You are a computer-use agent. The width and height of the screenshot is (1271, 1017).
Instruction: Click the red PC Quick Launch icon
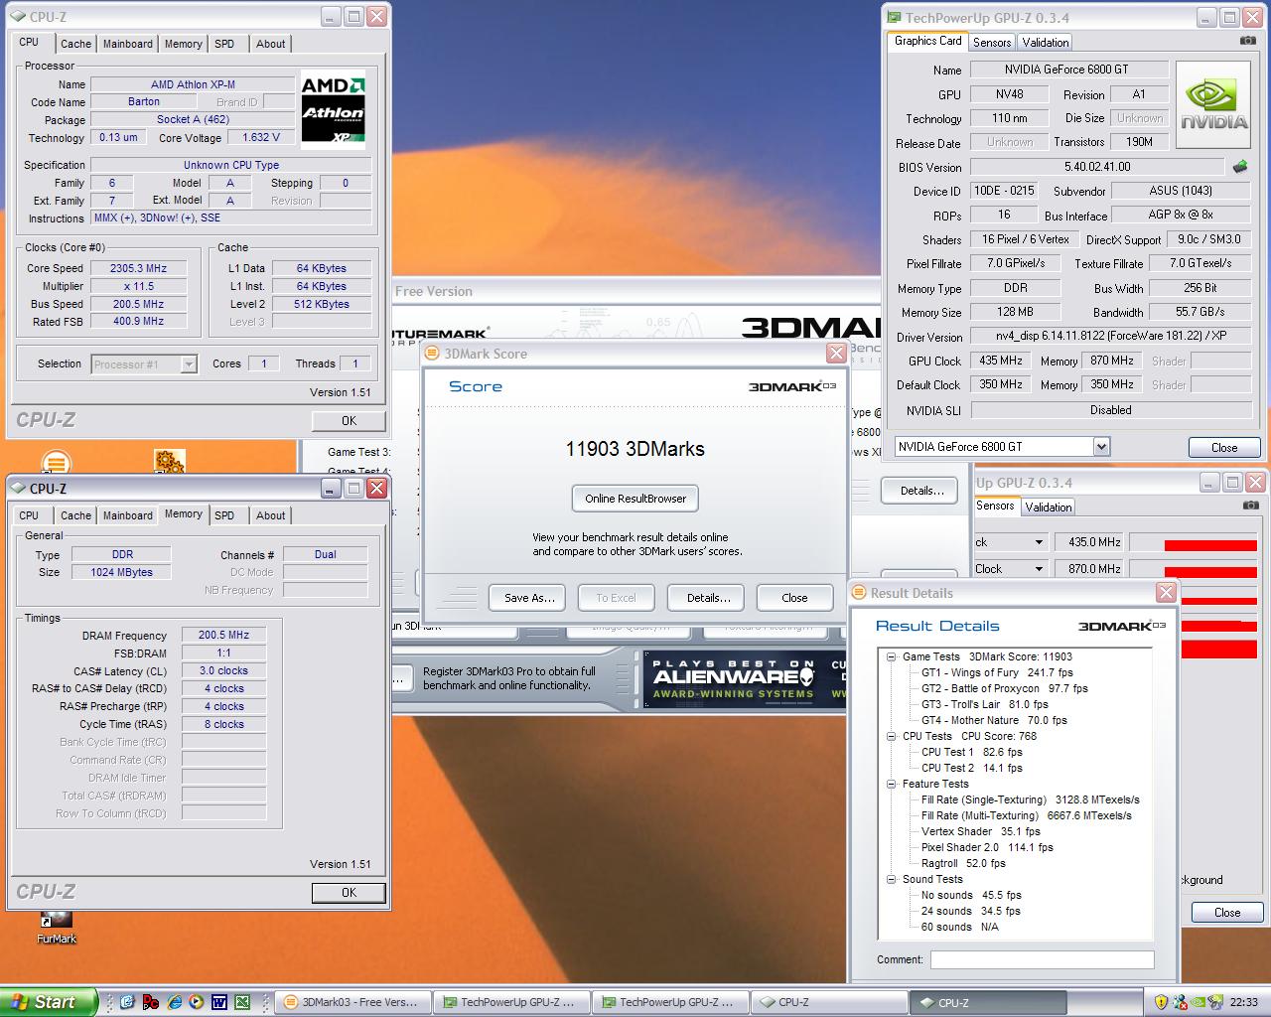150,1002
